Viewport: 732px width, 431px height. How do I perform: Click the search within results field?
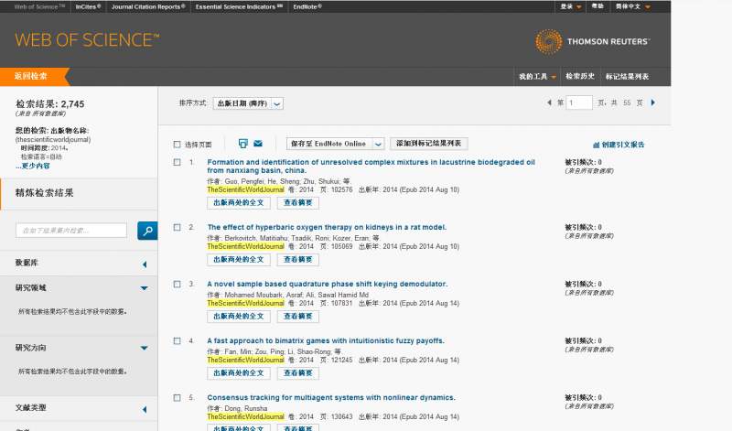71,231
